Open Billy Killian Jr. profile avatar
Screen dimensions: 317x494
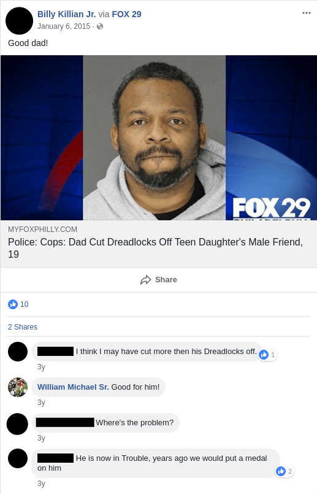pos(19,21)
